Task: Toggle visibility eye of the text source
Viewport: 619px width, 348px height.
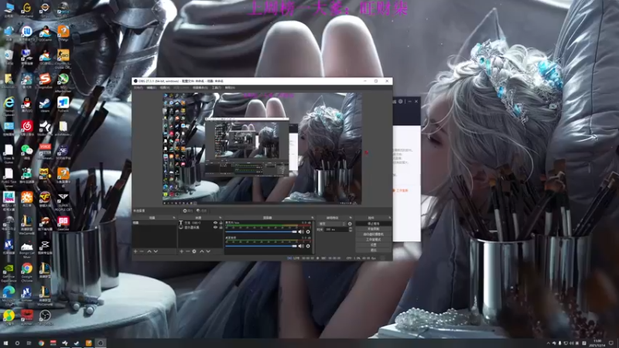Action: click(216, 223)
